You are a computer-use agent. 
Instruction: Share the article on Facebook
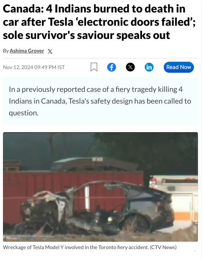[x=111, y=67]
